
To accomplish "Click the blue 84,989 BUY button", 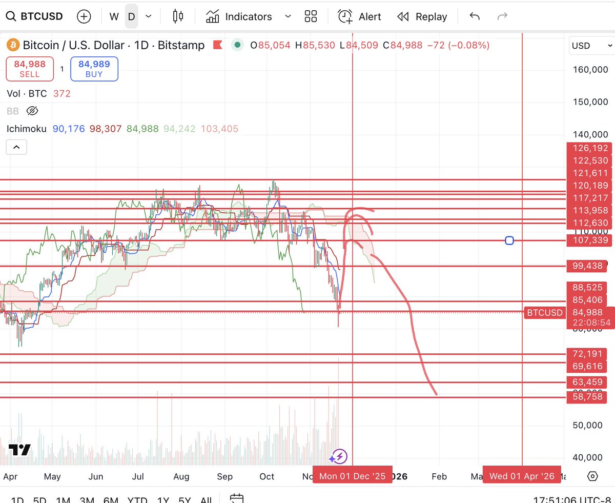I will click(94, 69).
